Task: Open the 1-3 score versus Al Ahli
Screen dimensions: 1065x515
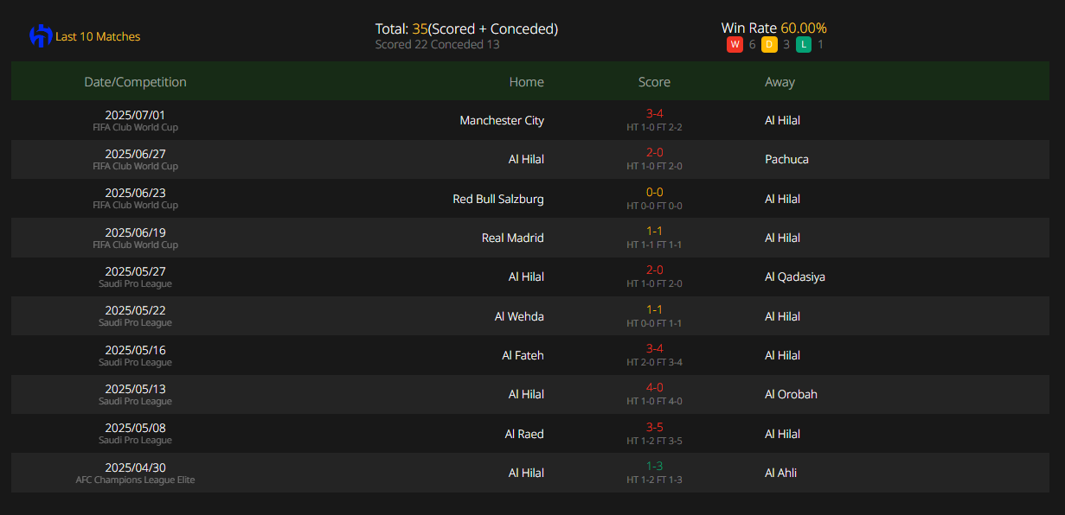Action: tap(654, 466)
